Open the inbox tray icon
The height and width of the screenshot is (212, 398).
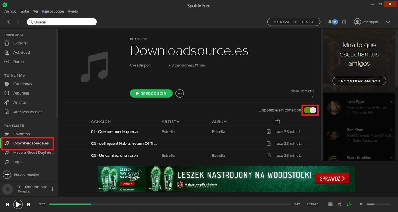coord(344,22)
